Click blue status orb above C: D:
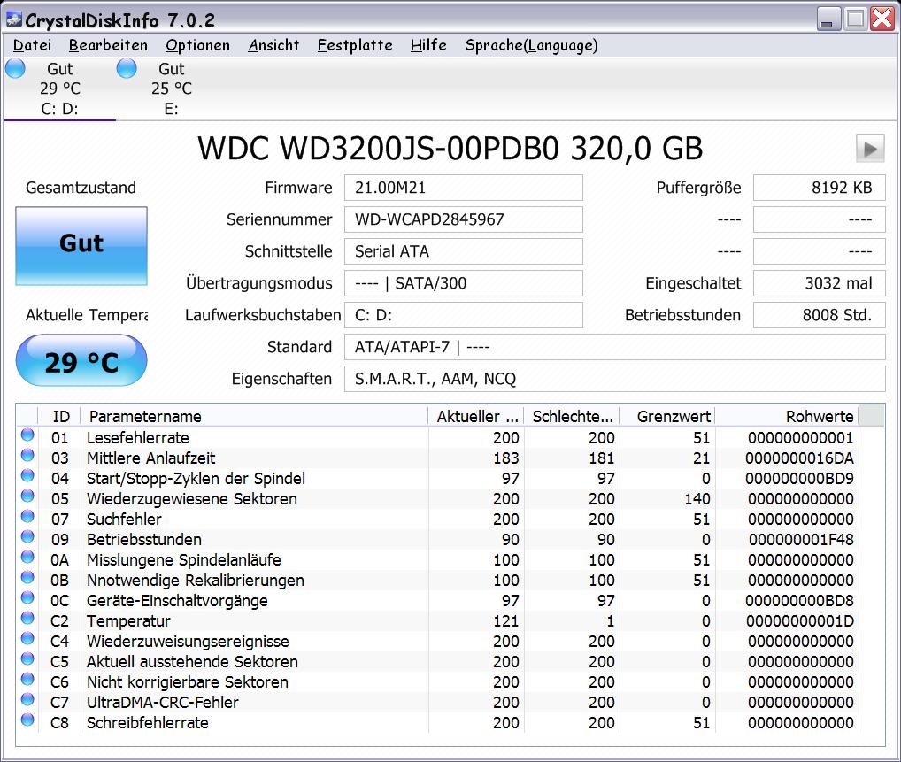 click(x=16, y=68)
